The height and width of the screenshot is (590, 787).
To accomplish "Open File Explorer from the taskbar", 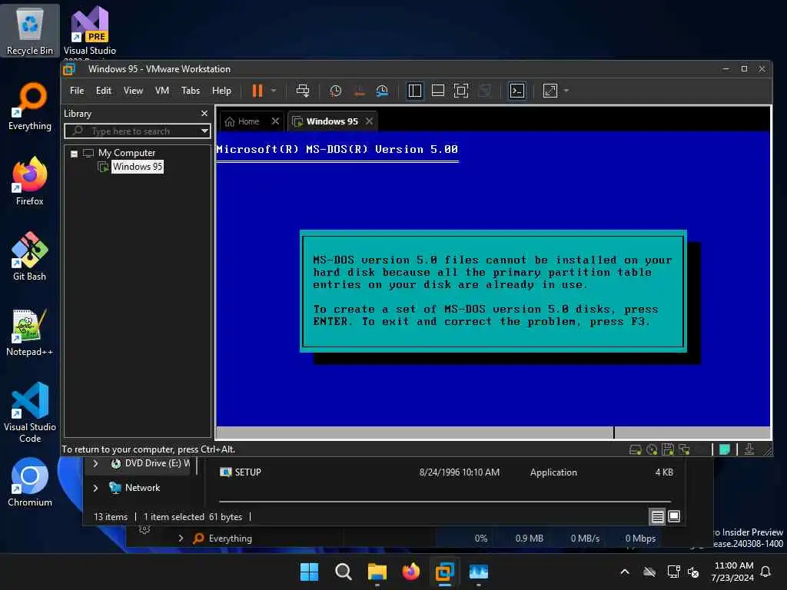I will 377,572.
